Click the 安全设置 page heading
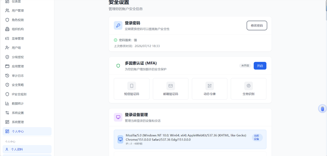The image size is (327, 156). (x=119, y=2)
